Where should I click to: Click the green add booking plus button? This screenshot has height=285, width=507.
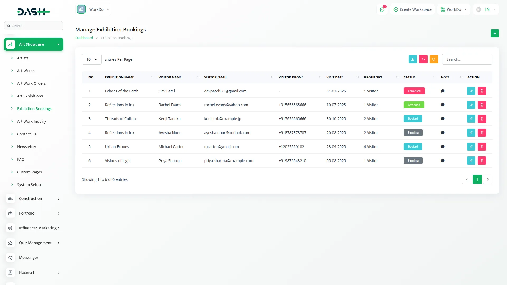(x=495, y=34)
